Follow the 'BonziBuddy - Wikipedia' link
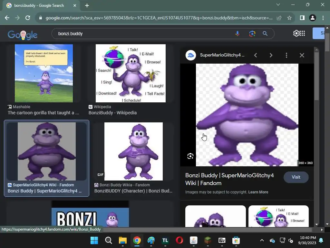Screen dimensions: 330x248 [x=112, y=113]
